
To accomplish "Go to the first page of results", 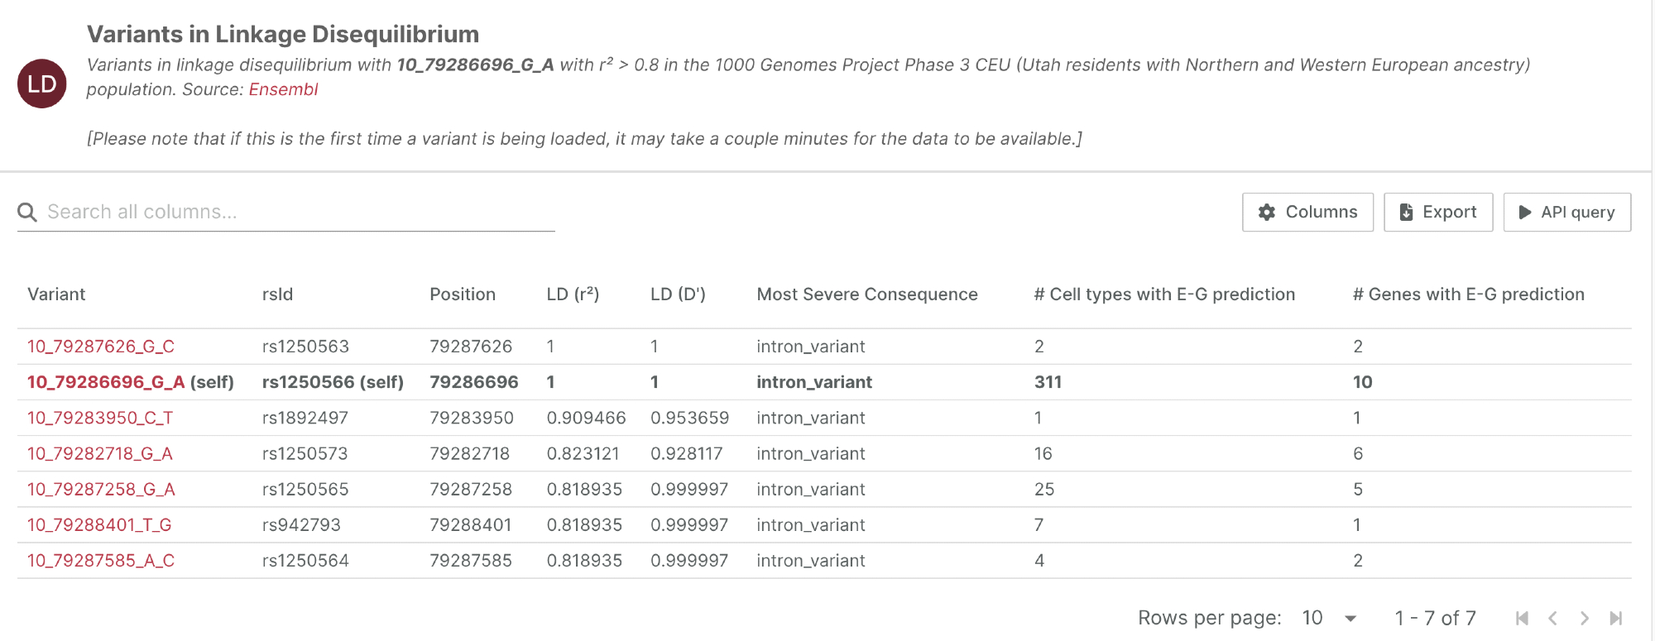I will pos(1521,618).
